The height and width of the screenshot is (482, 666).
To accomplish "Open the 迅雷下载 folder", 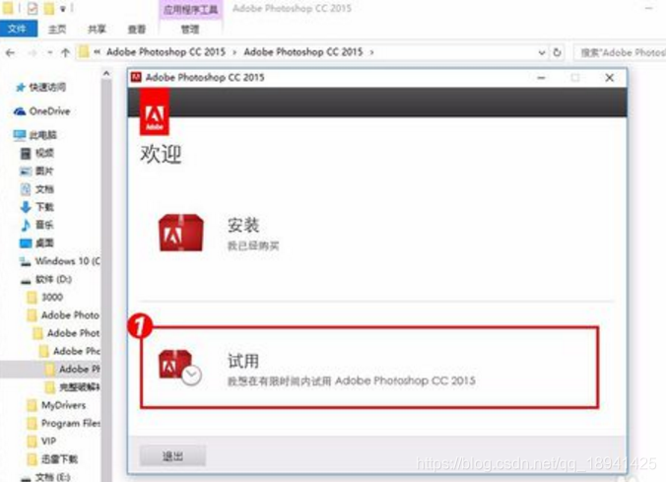I will (52, 459).
